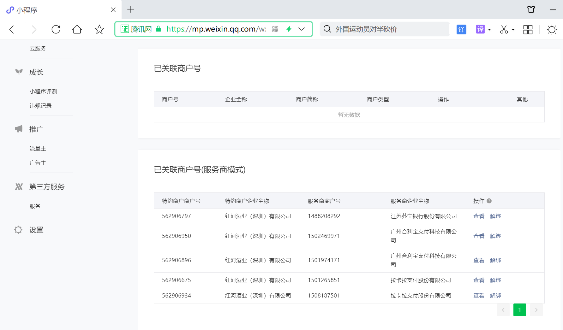
Task: Open a new tab with plus button
Action: [131, 9]
